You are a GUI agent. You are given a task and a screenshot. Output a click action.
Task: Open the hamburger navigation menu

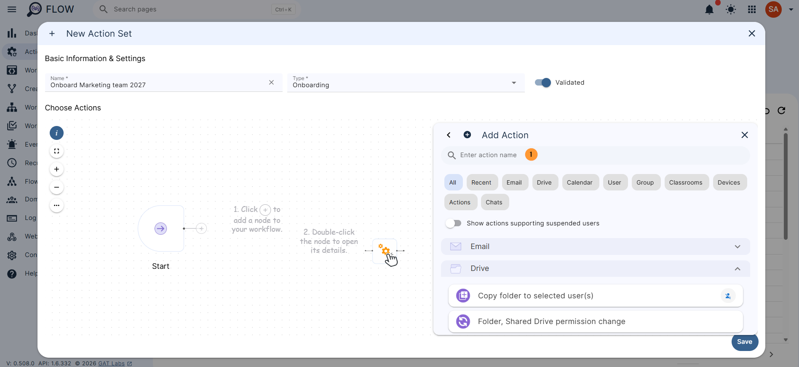coord(12,9)
